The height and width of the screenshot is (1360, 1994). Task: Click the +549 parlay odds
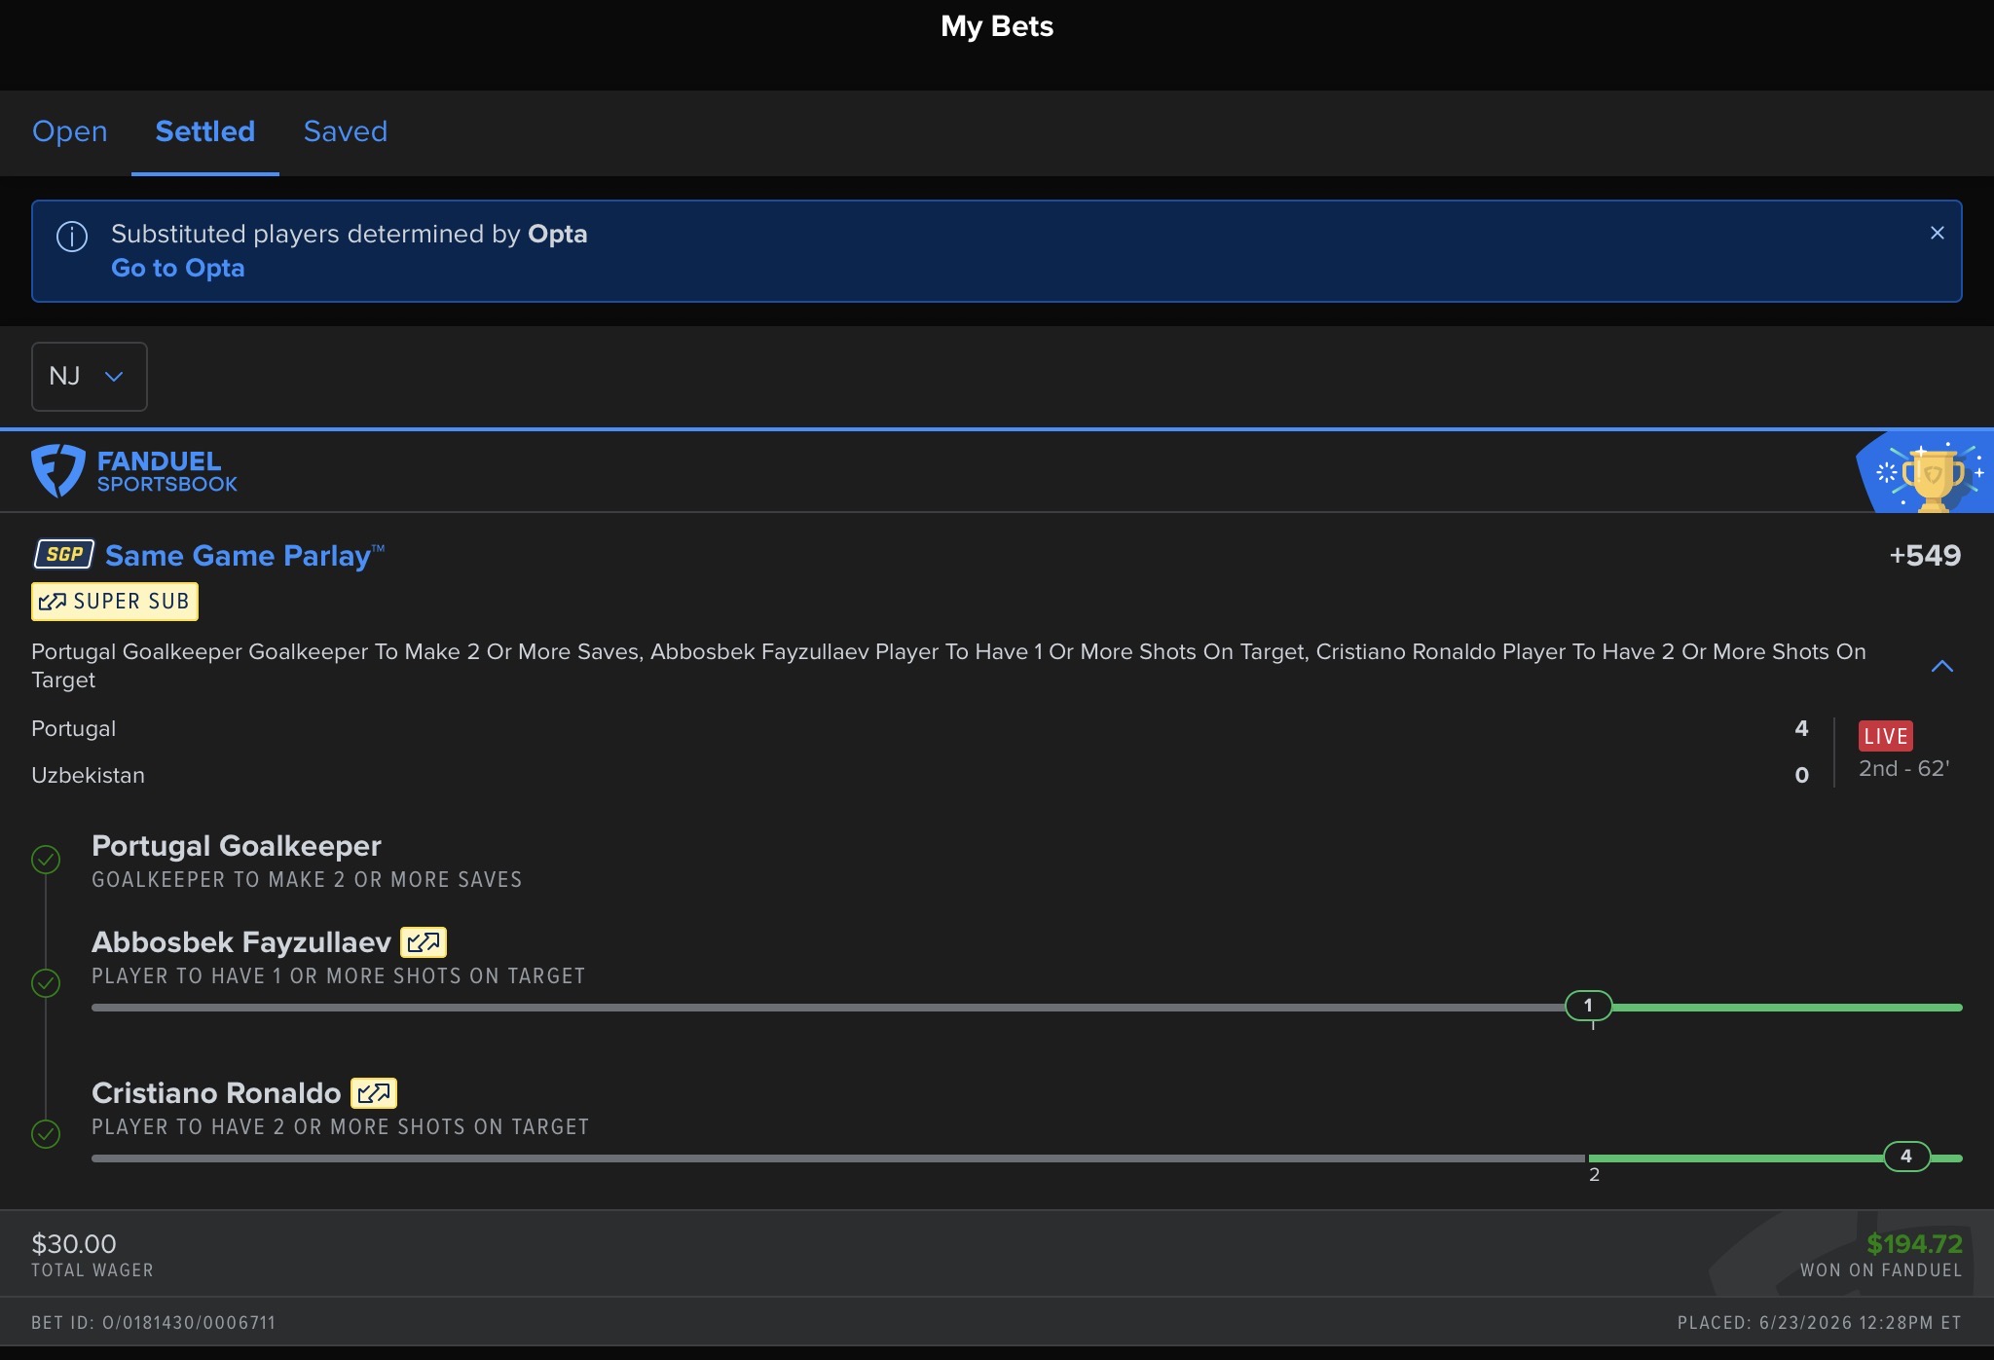pyautogui.click(x=1925, y=555)
